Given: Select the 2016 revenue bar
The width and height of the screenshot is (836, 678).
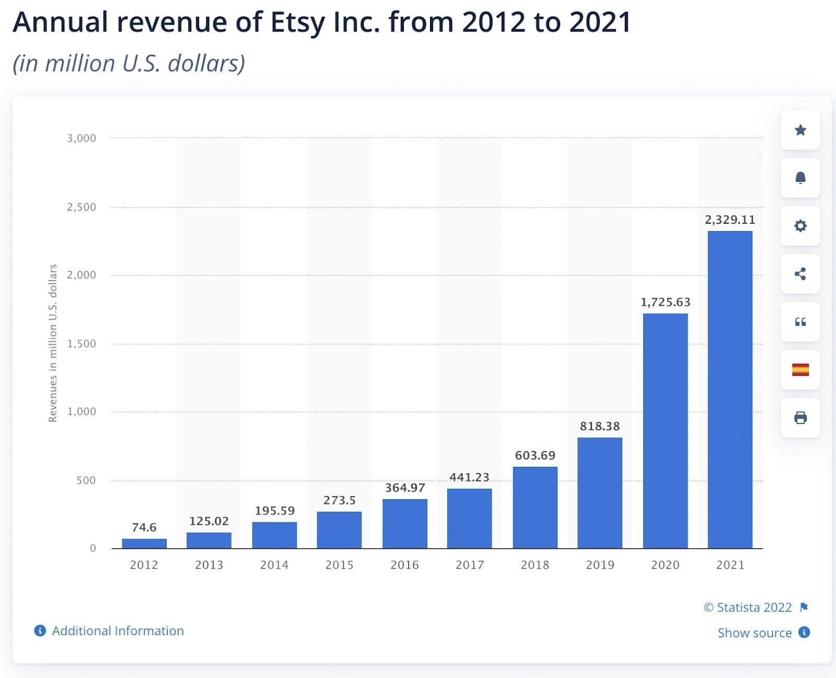Looking at the screenshot, I should coord(405,524).
